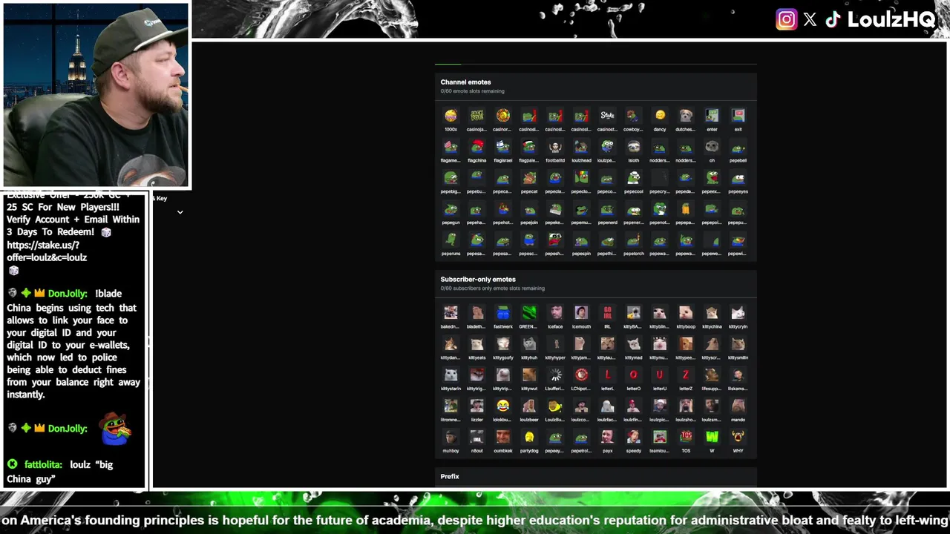The height and width of the screenshot is (534, 950).
Task: Choose the exit door emote
Action: coord(738,116)
